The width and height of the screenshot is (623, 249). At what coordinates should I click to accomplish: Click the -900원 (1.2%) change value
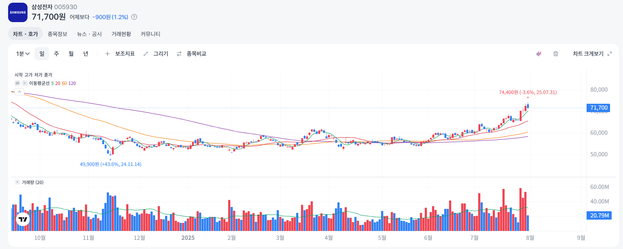click(x=110, y=17)
